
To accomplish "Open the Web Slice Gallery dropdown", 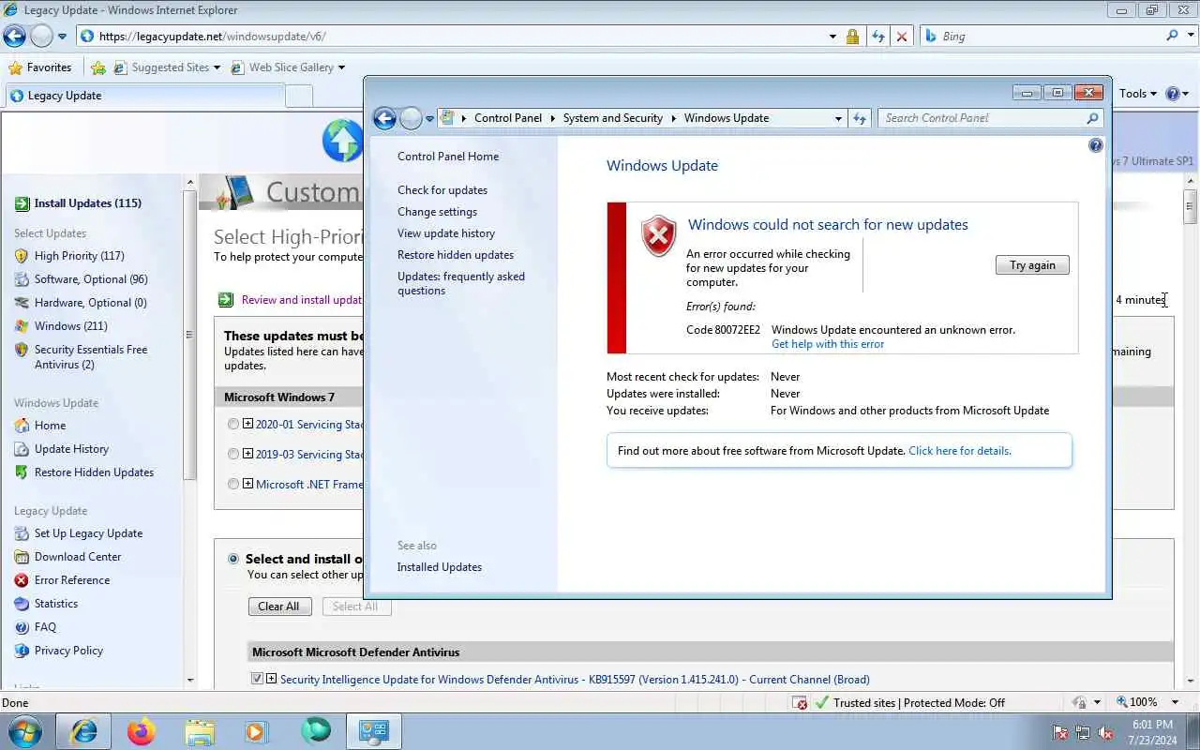I will (x=341, y=67).
